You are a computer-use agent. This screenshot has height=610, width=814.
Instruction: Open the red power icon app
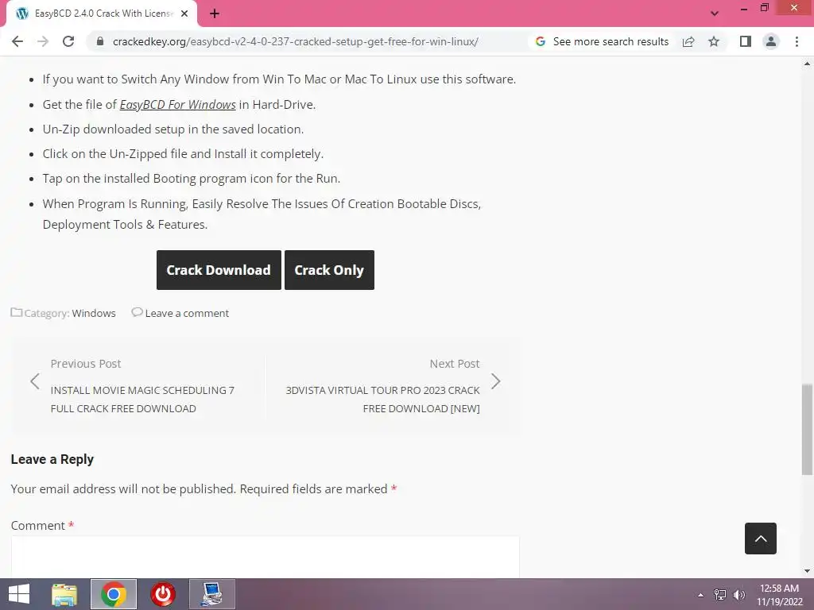[x=162, y=594]
